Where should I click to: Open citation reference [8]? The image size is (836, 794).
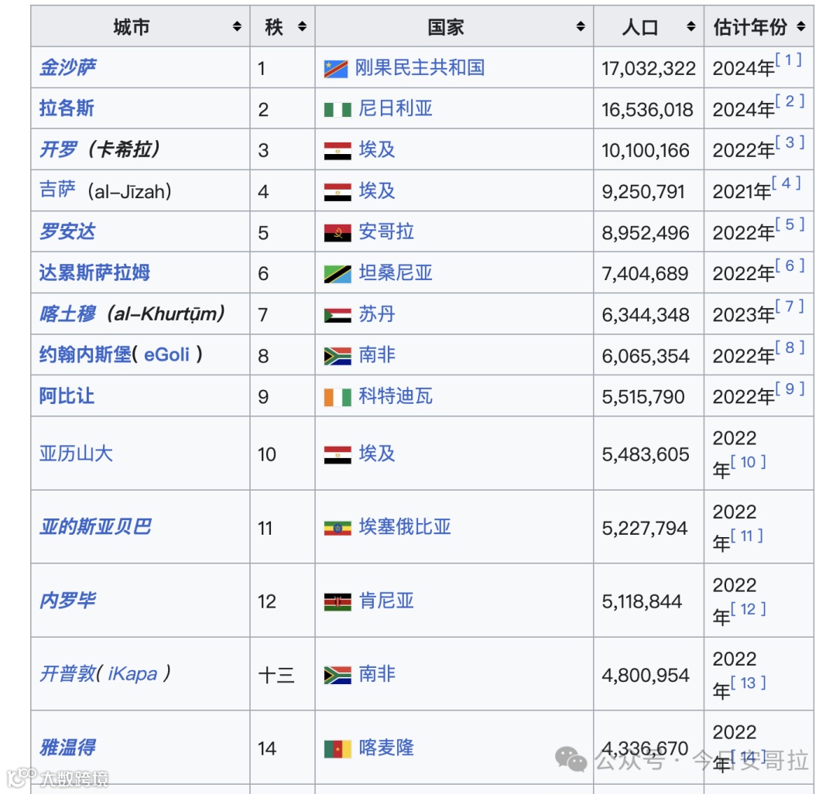[790, 347]
